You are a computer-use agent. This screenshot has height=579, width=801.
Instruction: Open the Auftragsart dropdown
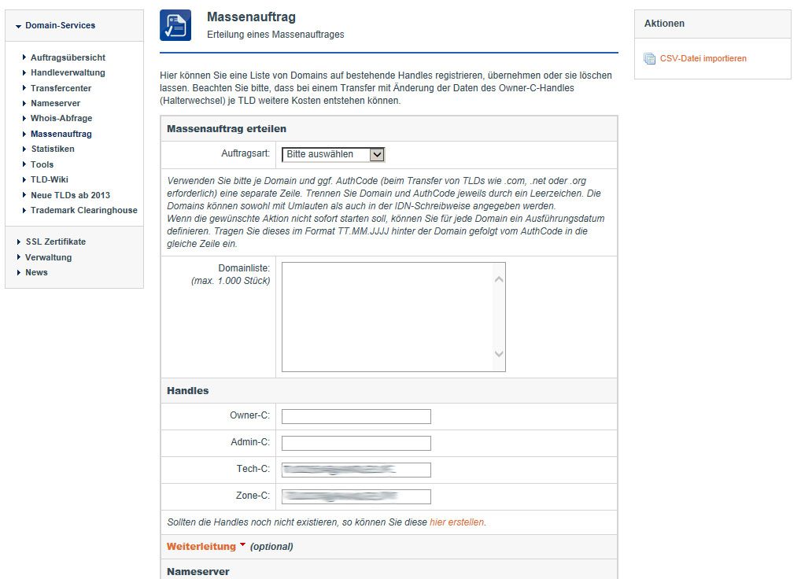click(333, 155)
